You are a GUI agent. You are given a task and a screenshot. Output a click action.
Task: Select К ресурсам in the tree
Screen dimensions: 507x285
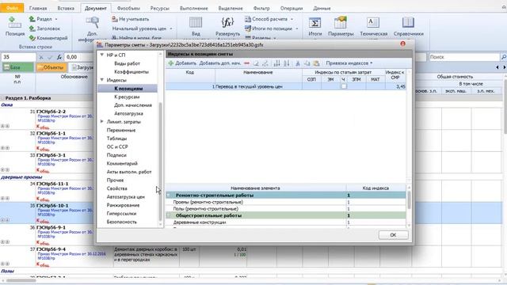[x=127, y=97]
